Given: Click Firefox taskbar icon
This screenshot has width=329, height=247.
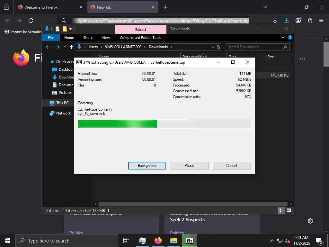Looking at the screenshot, I should [158, 241].
